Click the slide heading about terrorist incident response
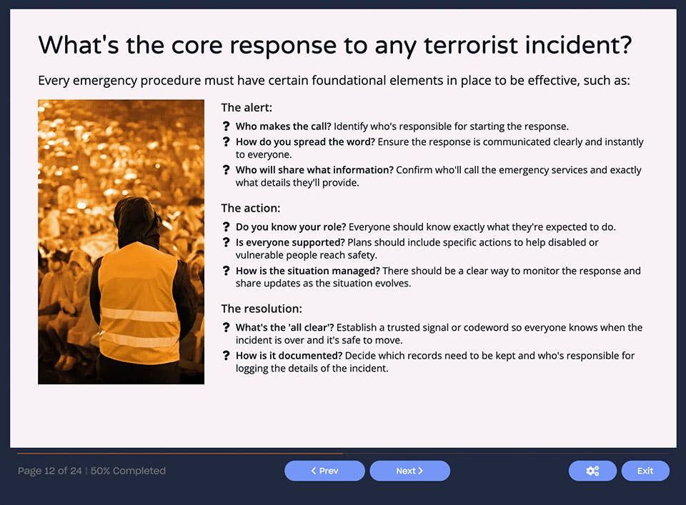The height and width of the screenshot is (505, 686). tap(336, 45)
